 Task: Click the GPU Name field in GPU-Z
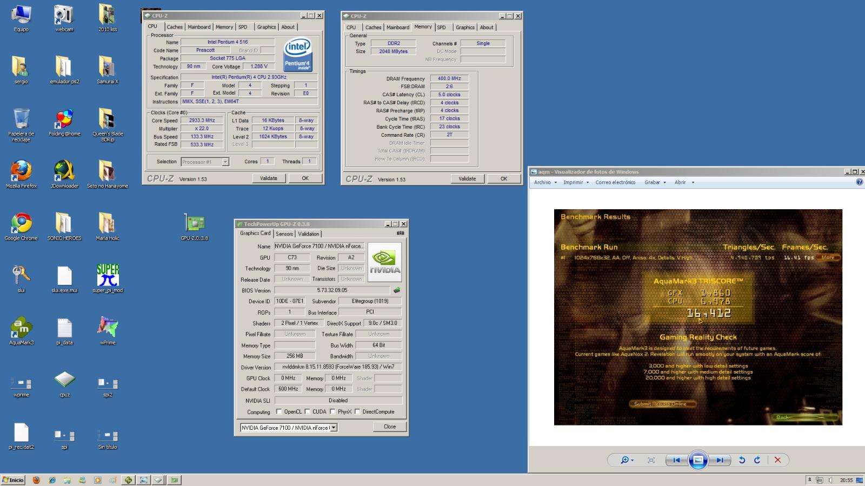coord(320,246)
